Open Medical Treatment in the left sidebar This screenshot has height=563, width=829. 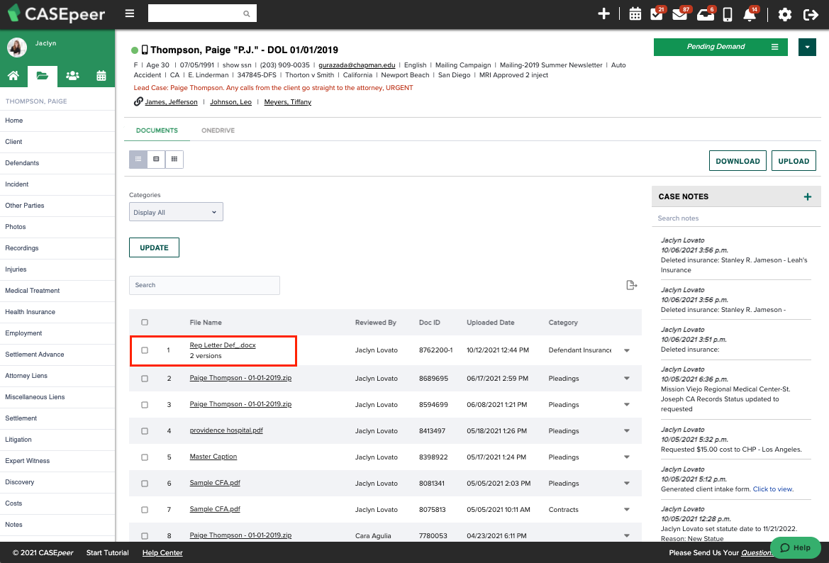click(x=33, y=291)
